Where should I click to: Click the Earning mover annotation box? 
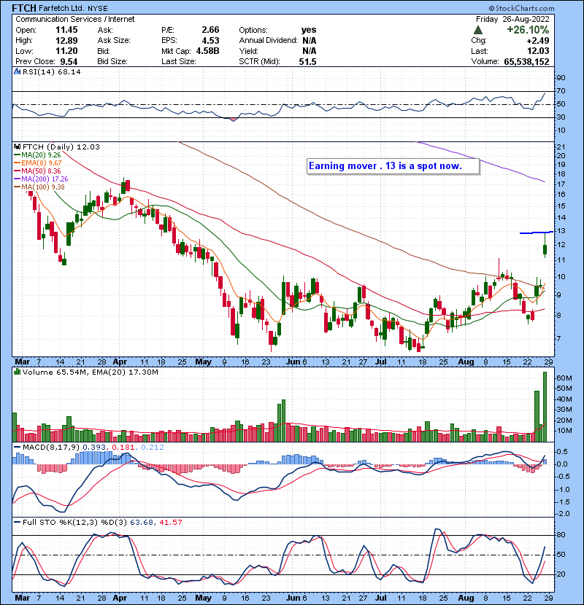(x=393, y=166)
